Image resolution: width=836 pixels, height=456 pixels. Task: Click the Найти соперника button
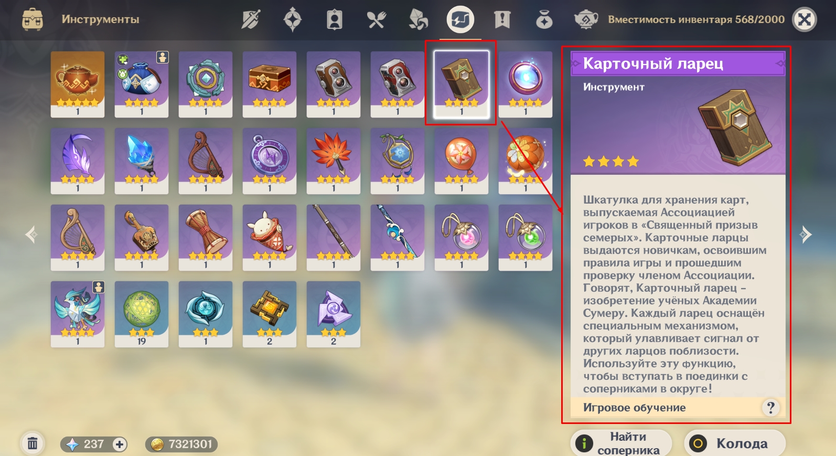coord(621,443)
